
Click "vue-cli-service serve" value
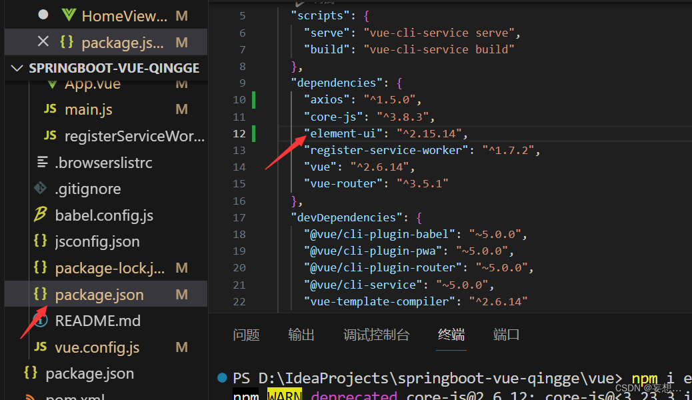coord(439,33)
